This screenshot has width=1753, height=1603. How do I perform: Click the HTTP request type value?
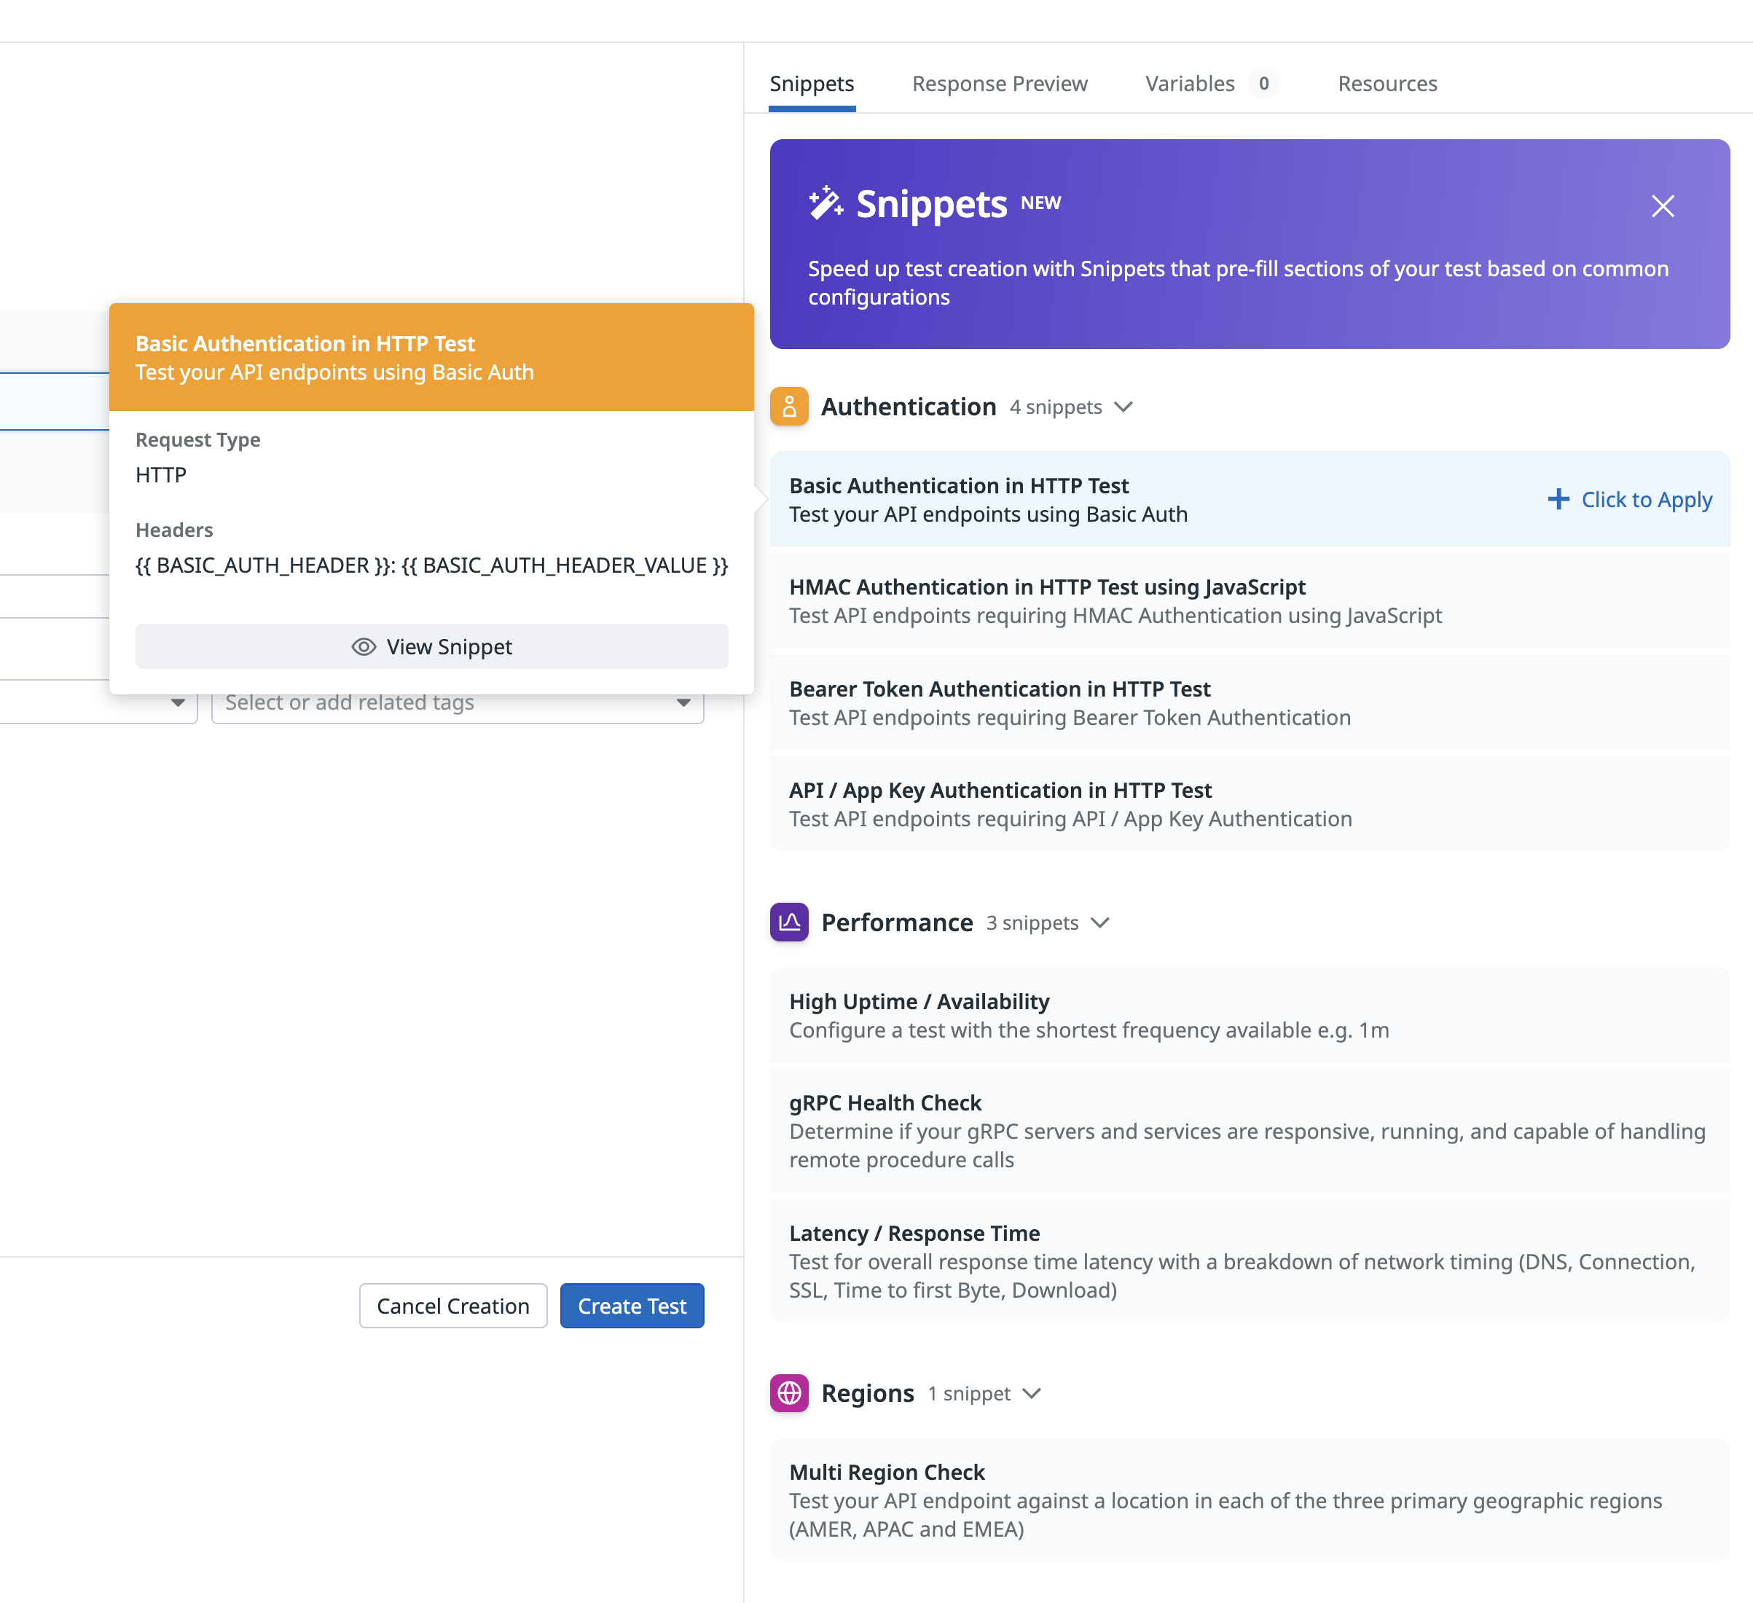coord(161,475)
